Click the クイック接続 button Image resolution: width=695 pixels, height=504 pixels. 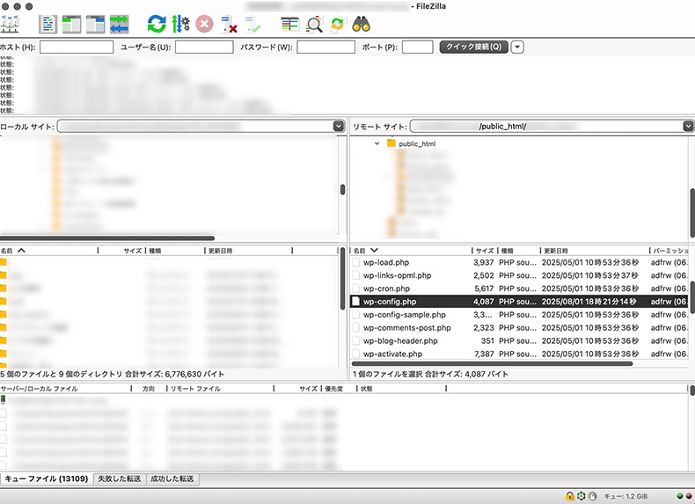coord(473,47)
